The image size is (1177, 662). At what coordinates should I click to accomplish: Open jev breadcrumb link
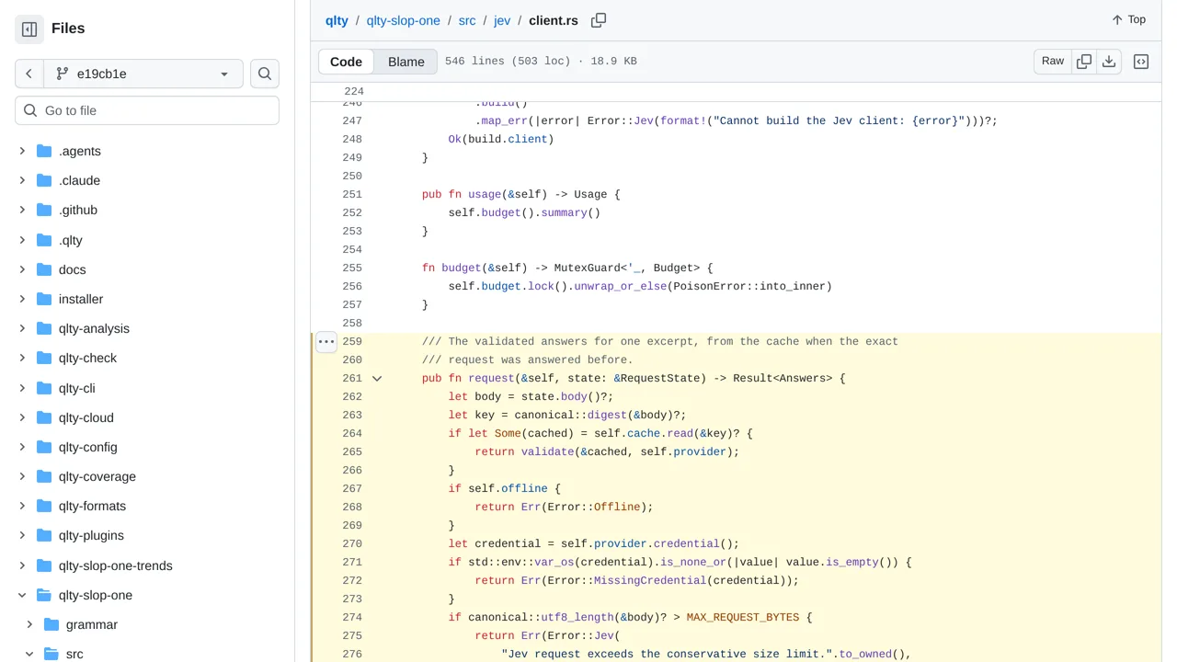(x=502, y=20)
